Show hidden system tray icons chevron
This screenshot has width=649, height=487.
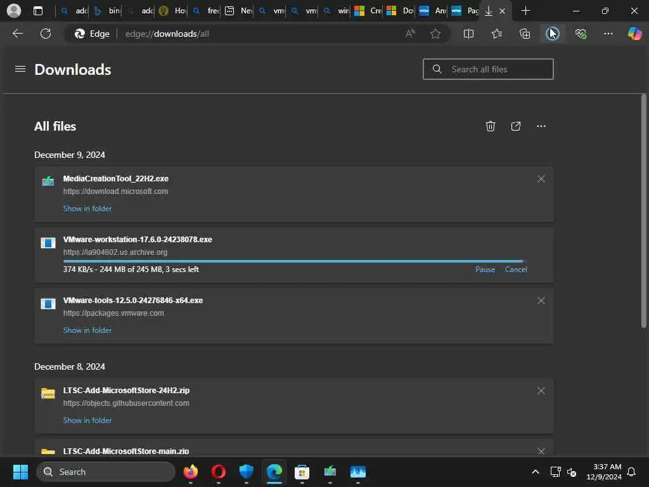point(535,472)
